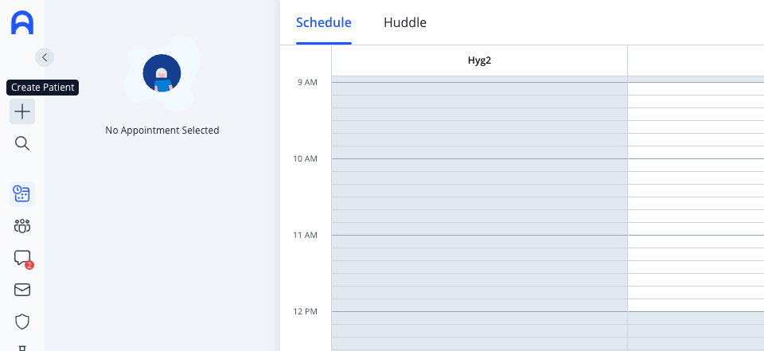Select the Schedule tab
The width and height of the screenshot is (764, 351).
tap(324, 22)
